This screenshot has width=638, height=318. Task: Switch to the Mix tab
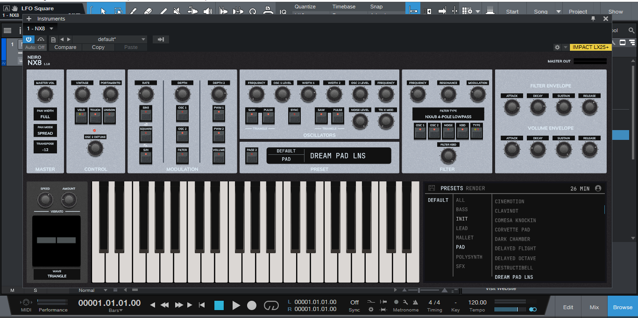tap(594, 307)
